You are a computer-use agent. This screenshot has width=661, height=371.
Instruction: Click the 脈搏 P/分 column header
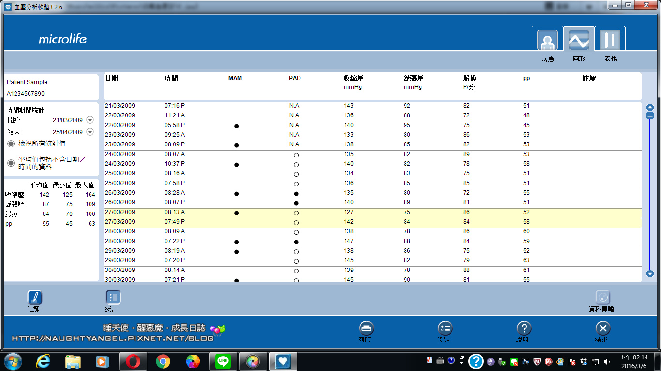(470, 82)
